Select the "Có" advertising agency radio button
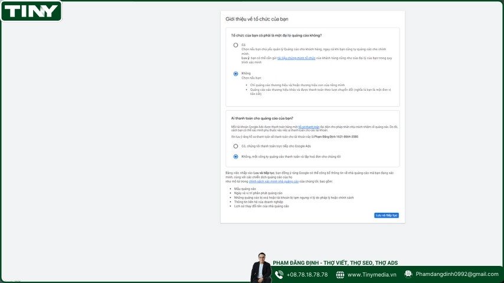 click(235, 45)
